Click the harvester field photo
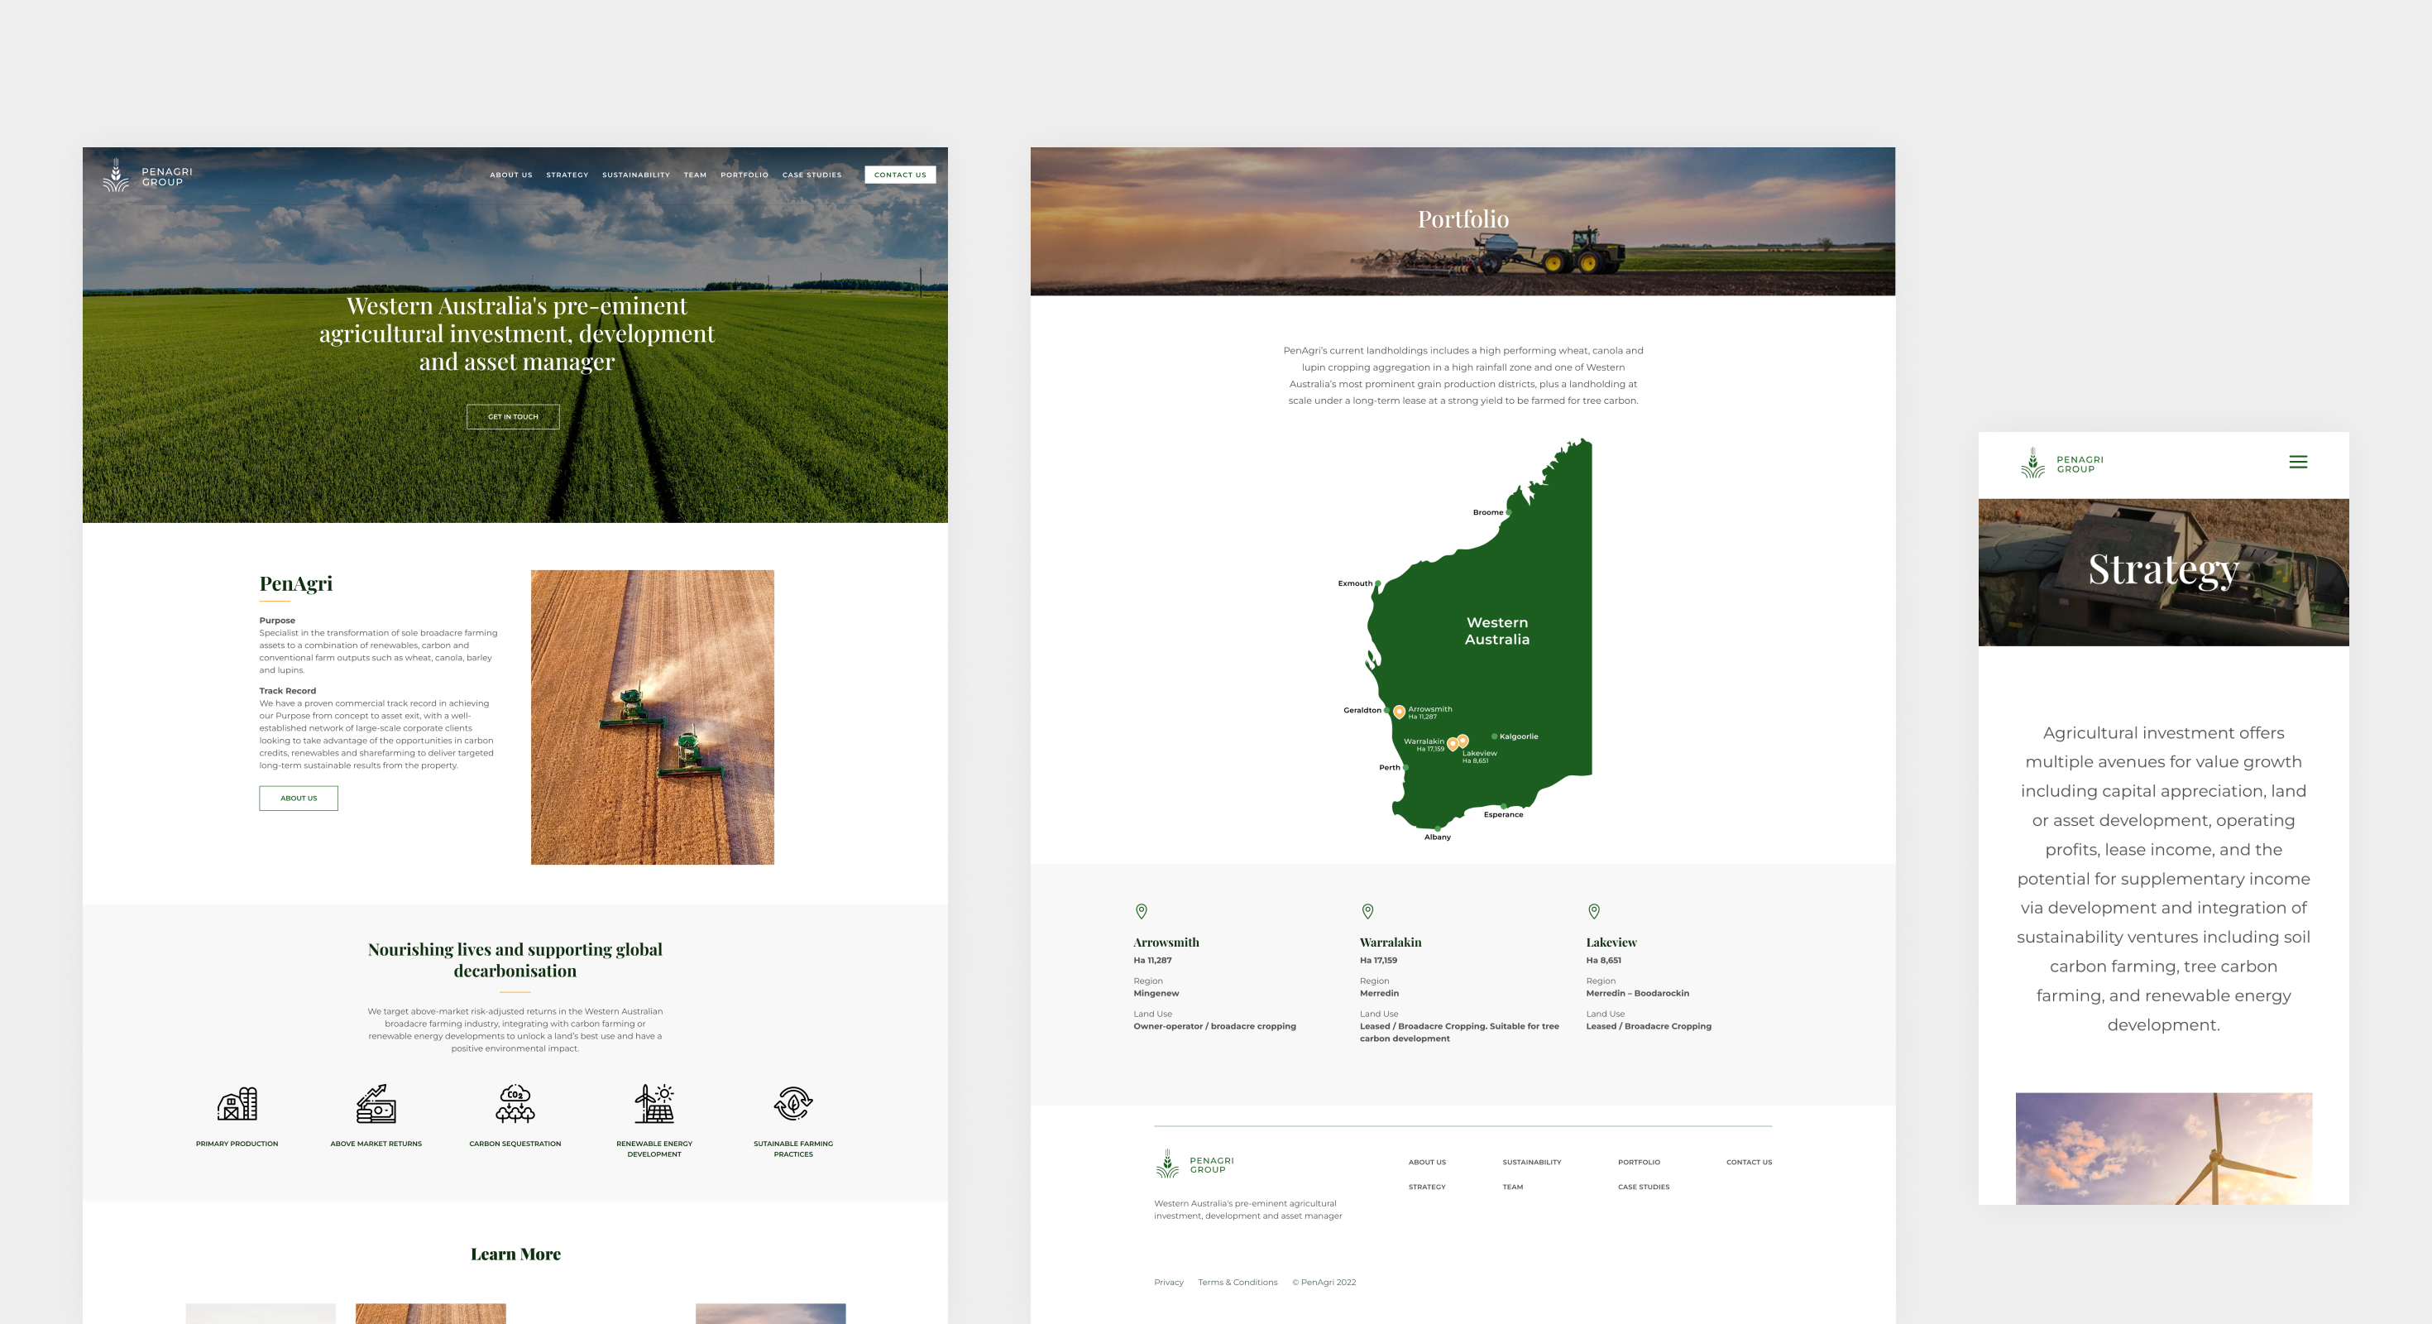This screenshot has width=2432, height=1324. coord(652,717)
